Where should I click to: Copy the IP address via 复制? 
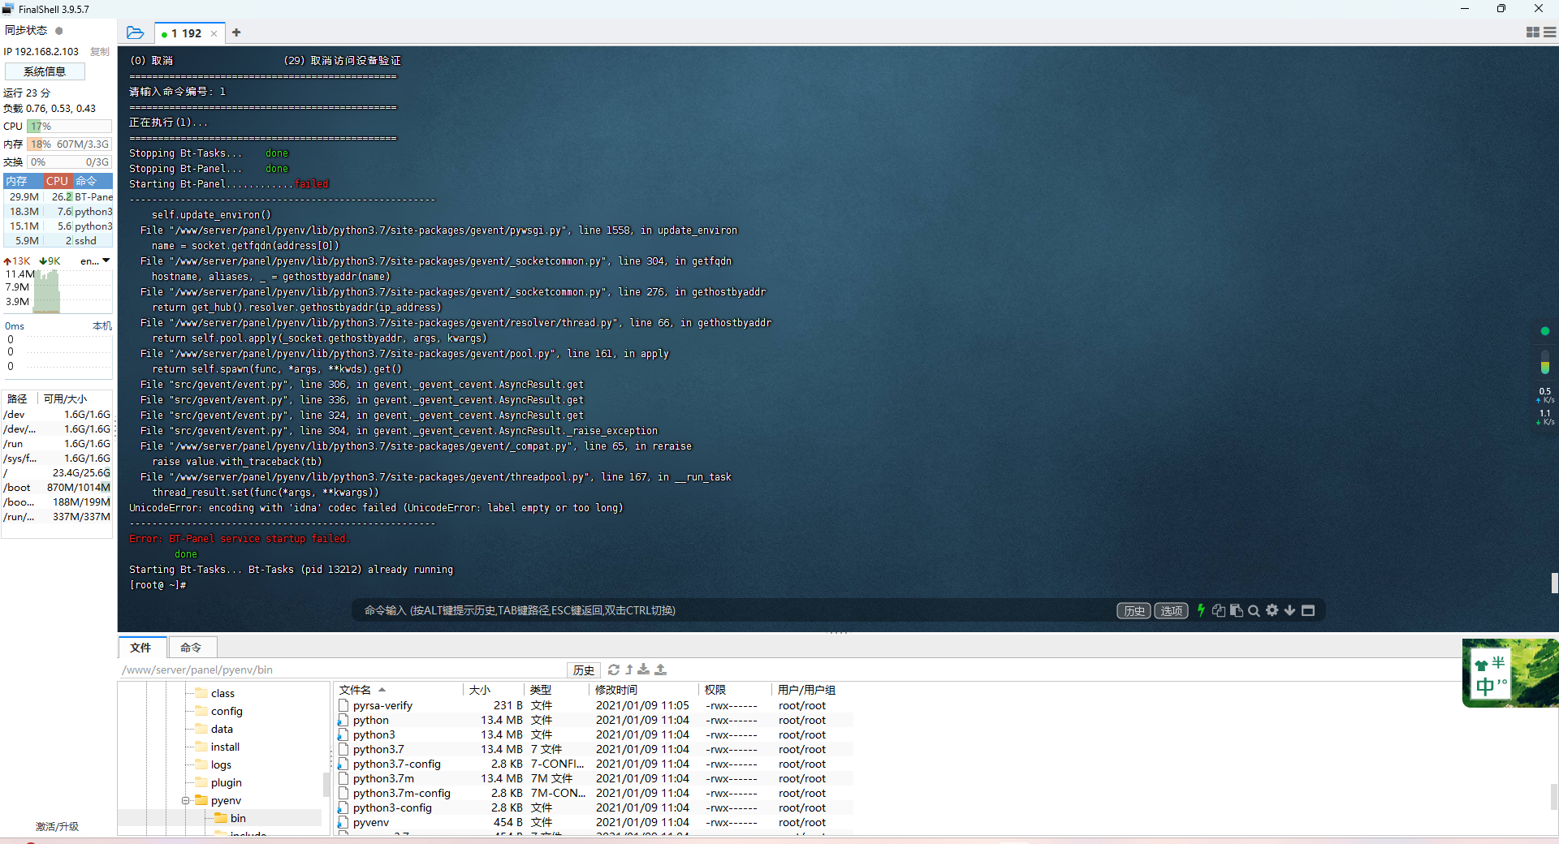(x=99, y=51)
